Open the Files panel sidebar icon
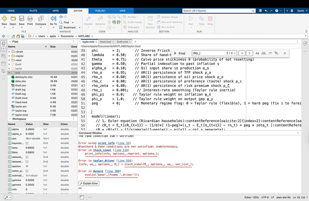The width and height of the screenshot is (309, 201). pyautogui.click(x=3, y=43)
